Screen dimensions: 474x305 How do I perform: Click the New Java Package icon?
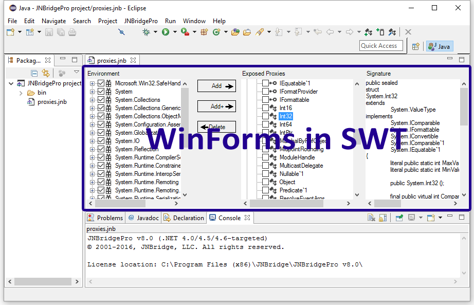[x=204, y=32]
